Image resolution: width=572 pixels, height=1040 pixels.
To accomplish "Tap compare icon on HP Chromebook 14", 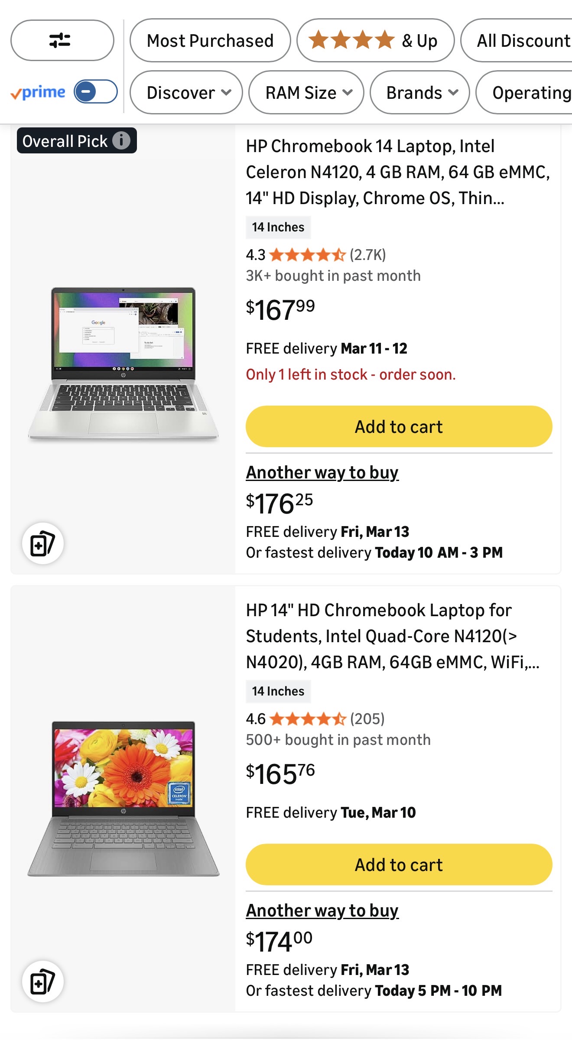I will pos(43,543).
